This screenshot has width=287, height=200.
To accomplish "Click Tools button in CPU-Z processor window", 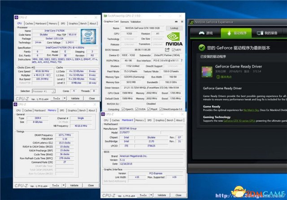I will point(57,99).
